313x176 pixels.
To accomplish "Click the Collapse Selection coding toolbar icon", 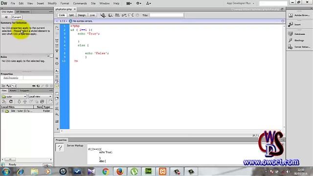I will pyautogui.click(x=57, y=46).
